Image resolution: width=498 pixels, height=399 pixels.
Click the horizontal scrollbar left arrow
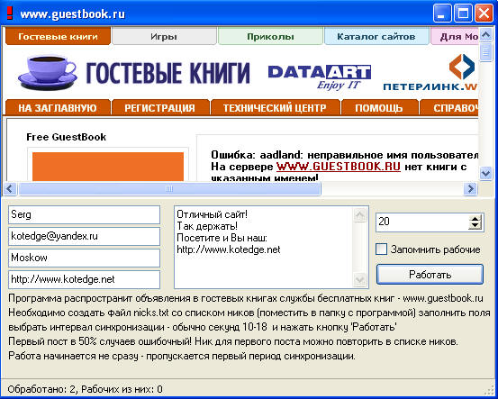click(10, 189)
